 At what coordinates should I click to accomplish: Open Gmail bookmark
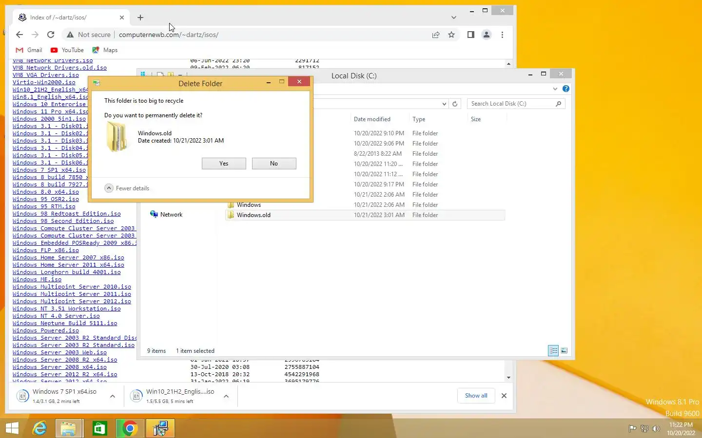tap(29, 50)
